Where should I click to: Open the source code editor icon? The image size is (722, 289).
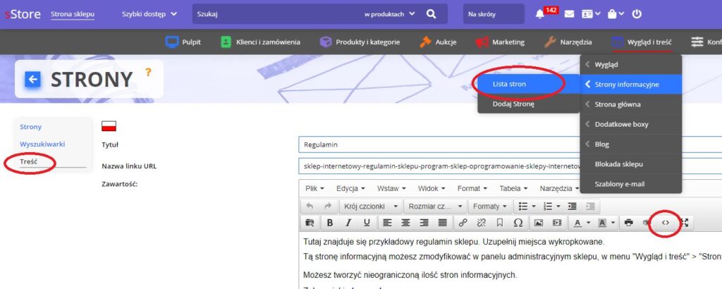tap(665, 223)
